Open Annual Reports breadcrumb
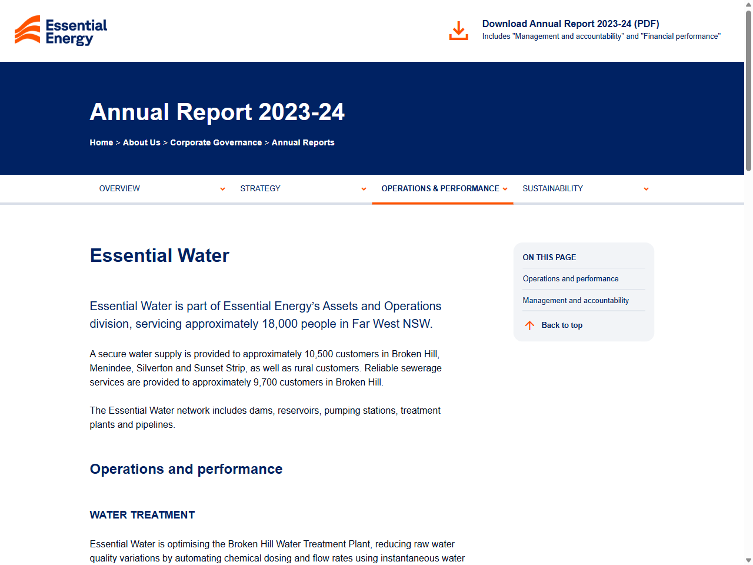 [303, 142]
